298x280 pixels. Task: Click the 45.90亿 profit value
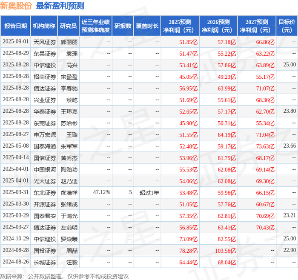(x=188, y=123)
